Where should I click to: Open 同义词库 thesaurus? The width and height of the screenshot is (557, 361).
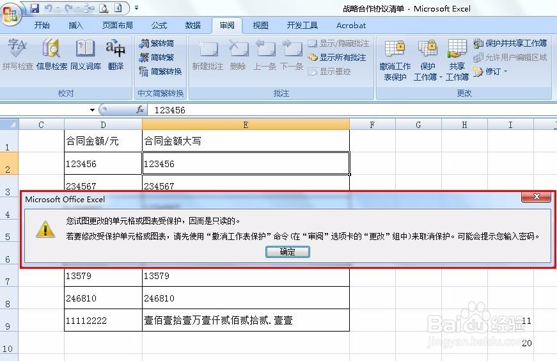point(86,54)
